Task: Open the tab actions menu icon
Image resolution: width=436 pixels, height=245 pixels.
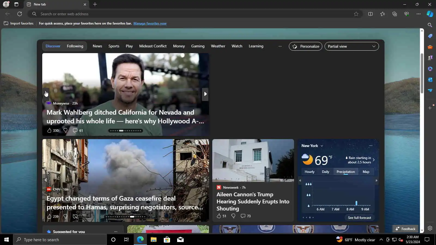Action: [x=16, y=4]
